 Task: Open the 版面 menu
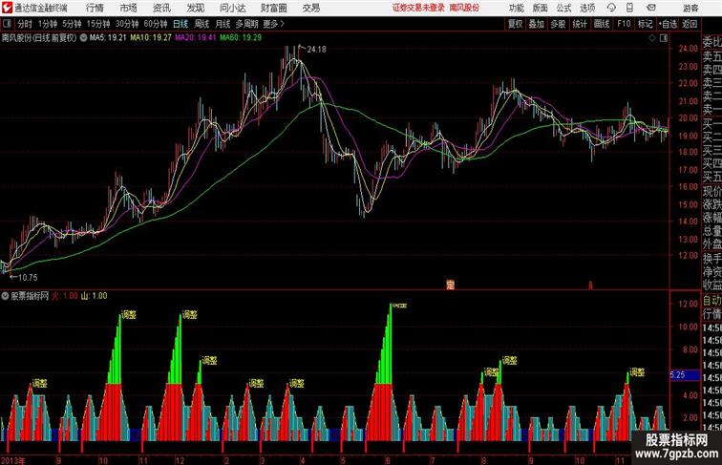[x=541, y=8]
